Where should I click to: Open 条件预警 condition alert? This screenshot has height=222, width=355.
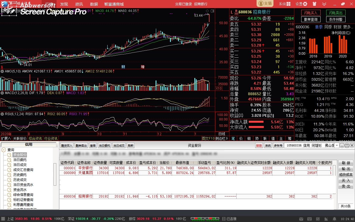[x=336, y=19]
